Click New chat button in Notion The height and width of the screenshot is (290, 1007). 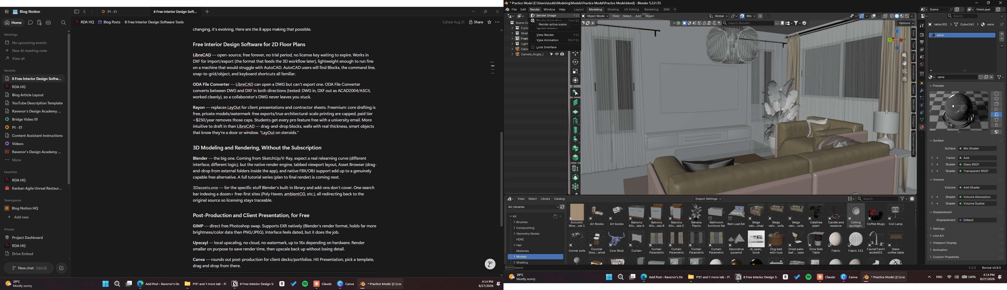pos(29,268)
